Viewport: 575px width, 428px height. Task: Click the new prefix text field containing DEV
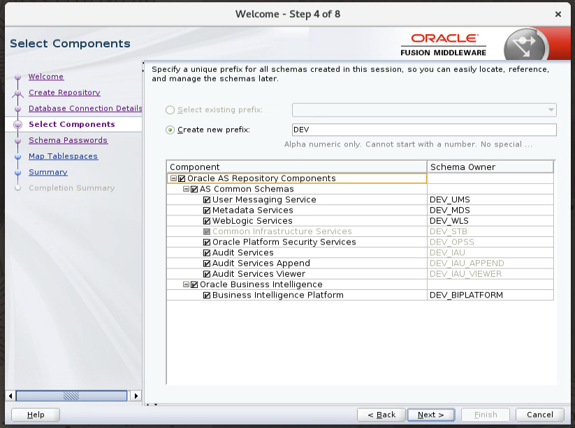tap(424, 130)
